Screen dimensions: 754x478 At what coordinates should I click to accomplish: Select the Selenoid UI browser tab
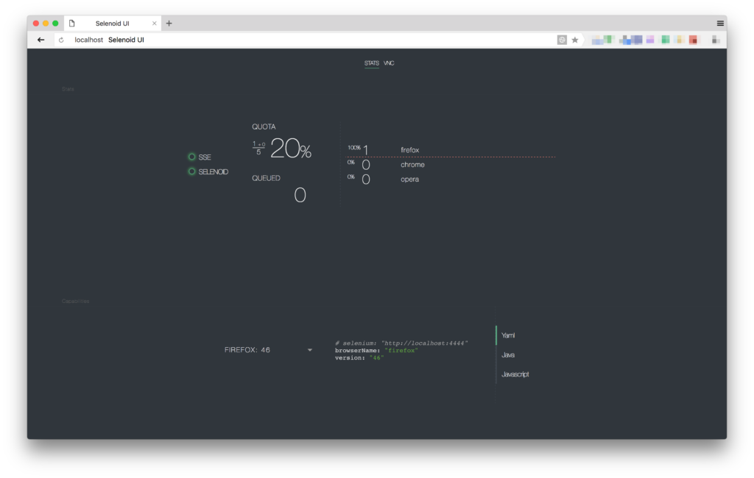coord(112,23)
